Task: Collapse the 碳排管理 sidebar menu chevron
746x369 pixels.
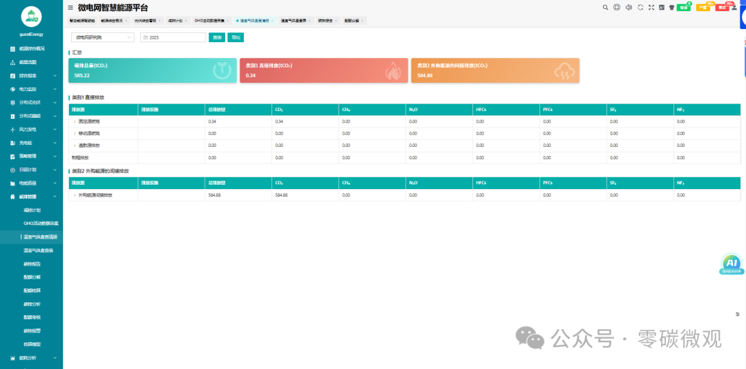Action: pos(55,196)
